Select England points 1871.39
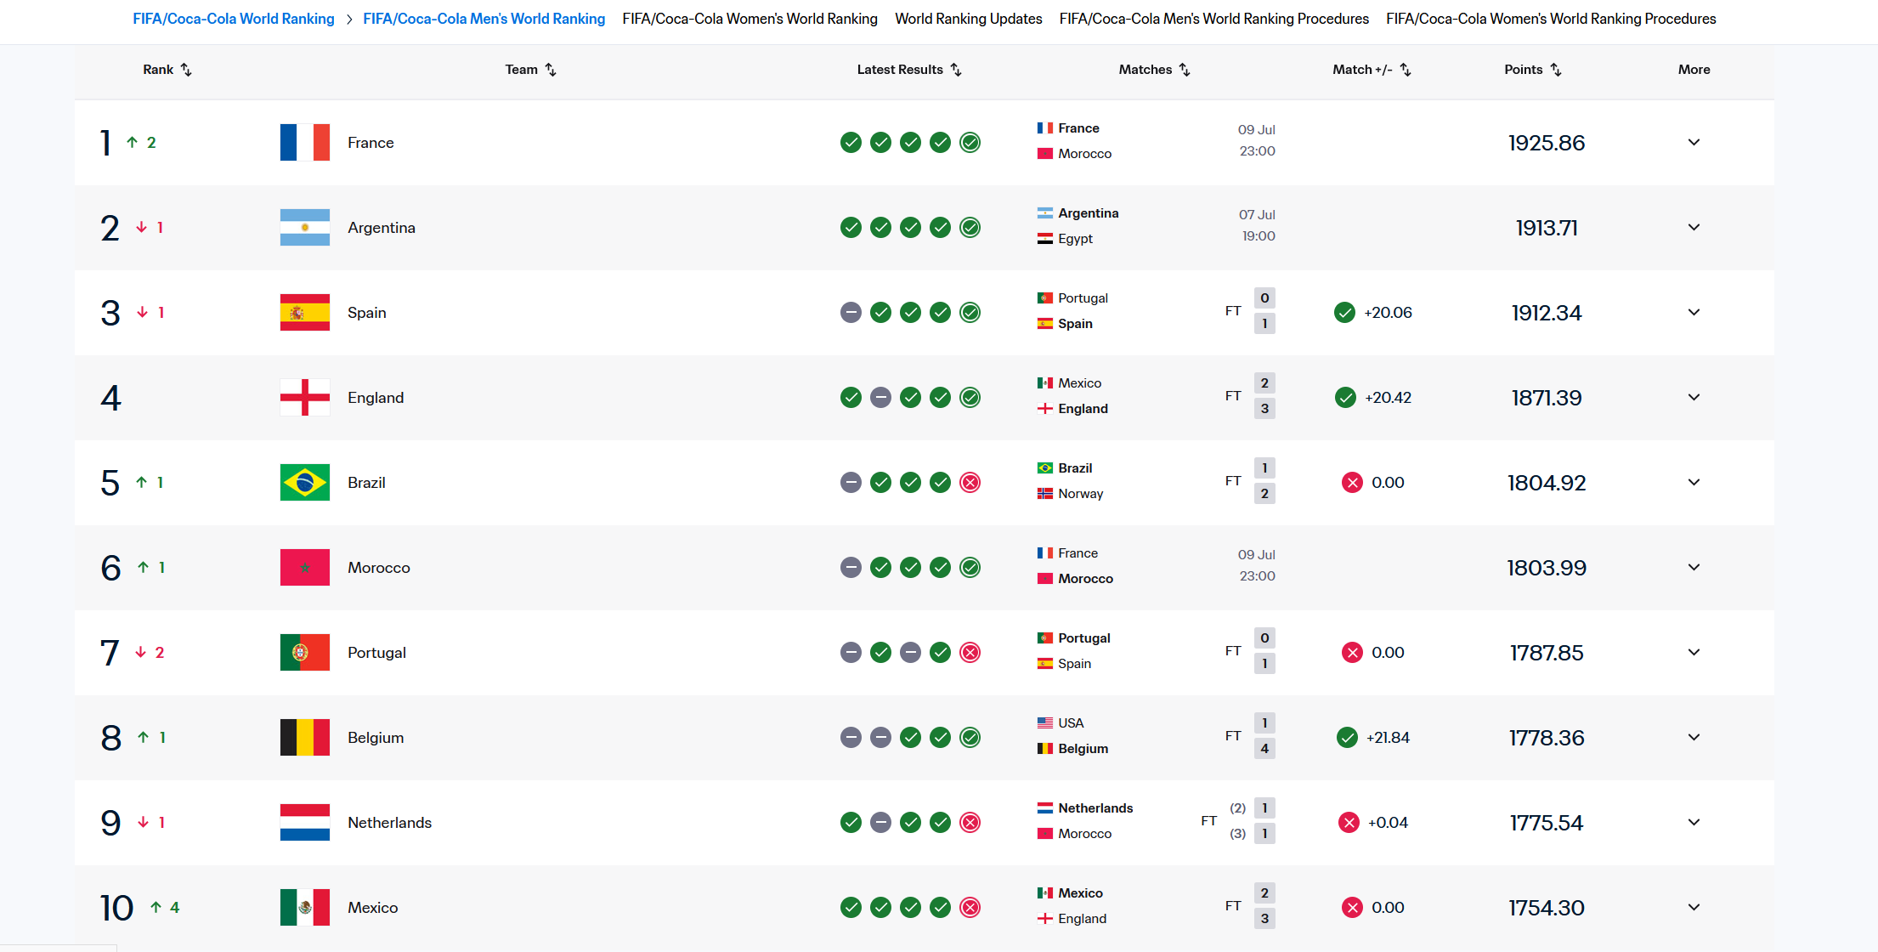 (1547, 398)
